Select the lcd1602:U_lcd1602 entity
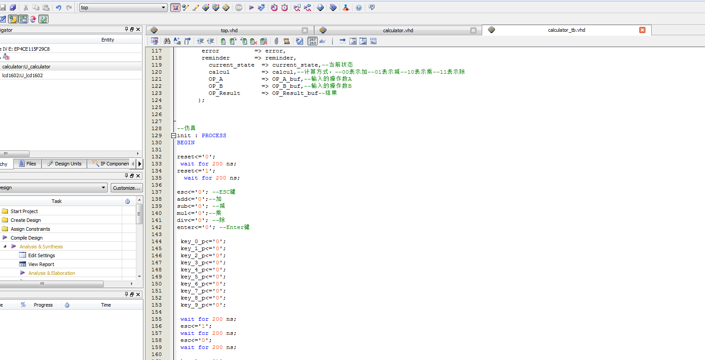This screenshot has height=360, width=705. click(22, 75)
